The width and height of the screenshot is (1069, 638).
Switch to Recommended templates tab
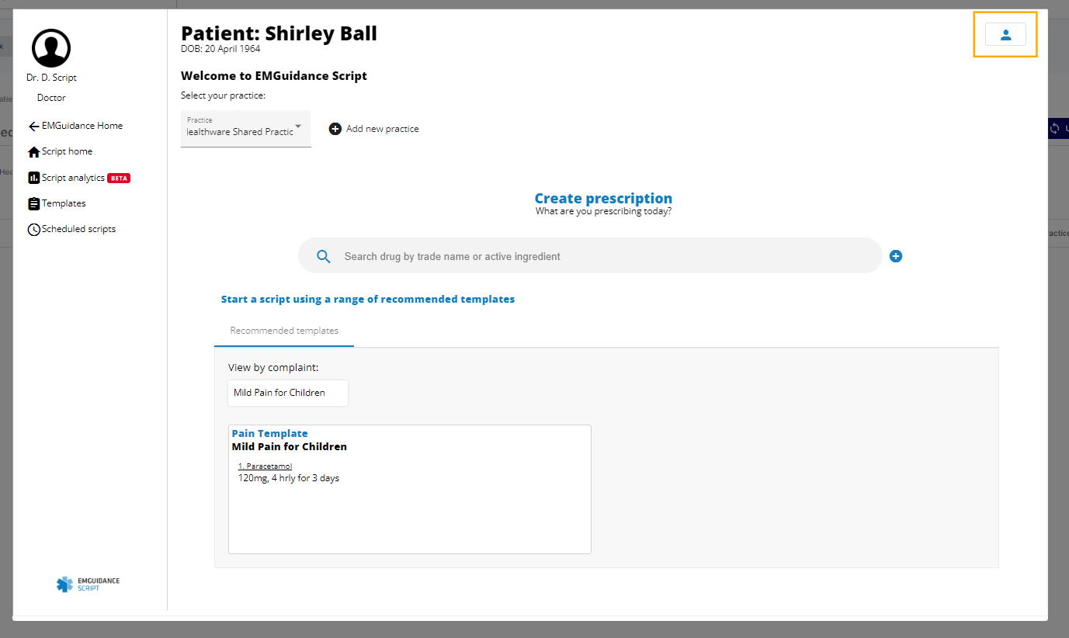[x=284, y=331]
